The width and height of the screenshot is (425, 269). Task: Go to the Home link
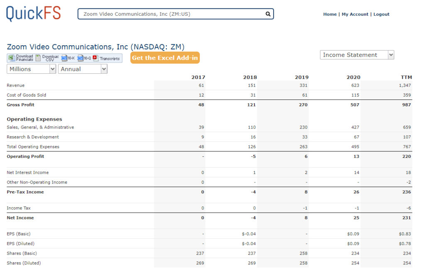[330, 15]
